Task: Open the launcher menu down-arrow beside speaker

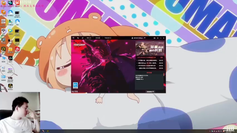Action: pyautogui.click(x=158, y=38)
